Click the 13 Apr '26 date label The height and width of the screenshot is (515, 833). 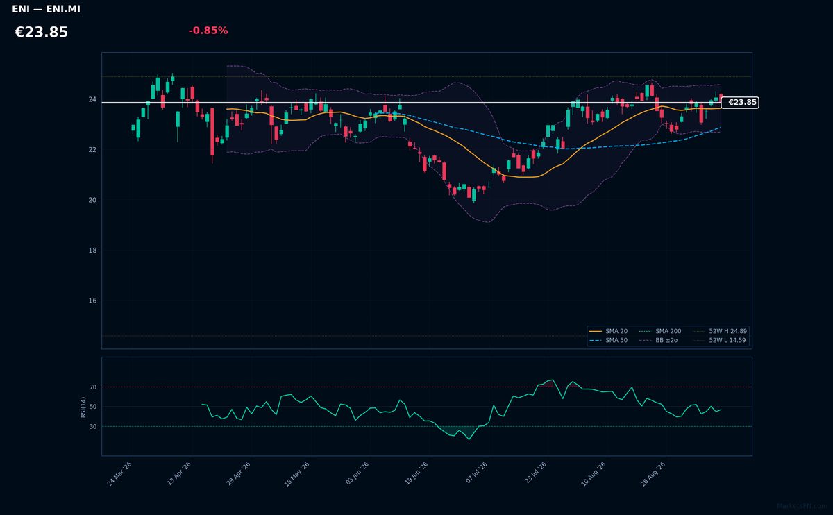(x=180, y=473)
